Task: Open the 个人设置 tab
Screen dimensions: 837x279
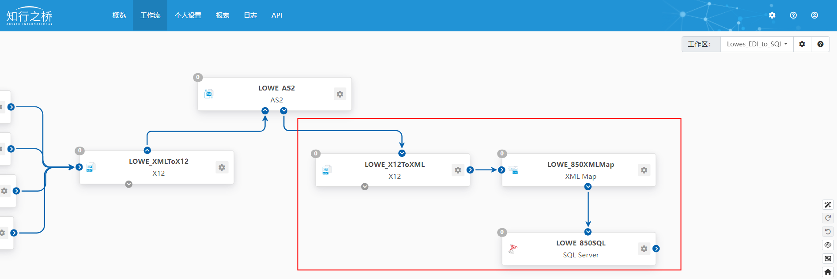Action: point(188,15)
